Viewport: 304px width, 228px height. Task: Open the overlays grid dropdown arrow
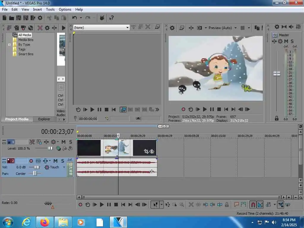[249, 28]
